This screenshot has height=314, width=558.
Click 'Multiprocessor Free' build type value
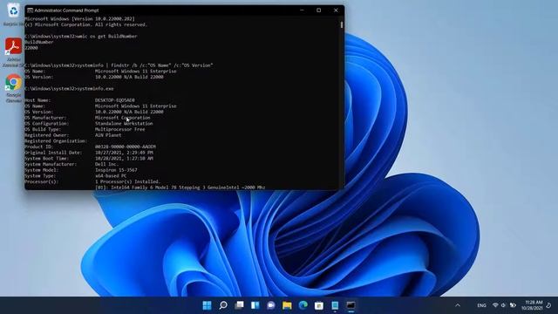click(120, 129)
